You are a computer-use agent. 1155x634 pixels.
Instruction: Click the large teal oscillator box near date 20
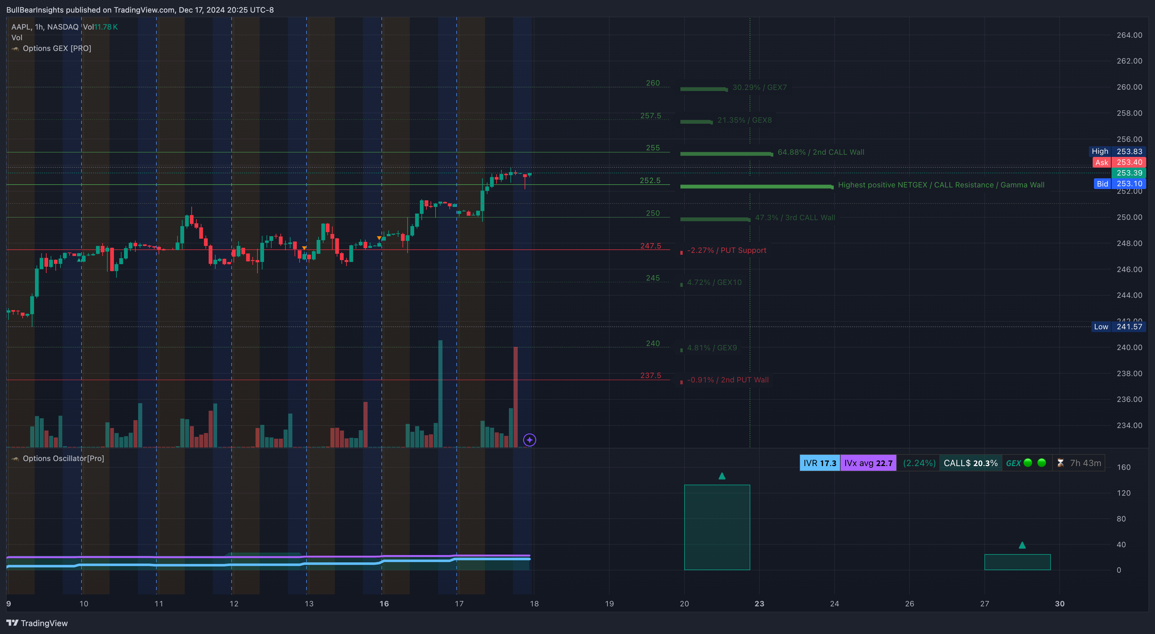[717, 527]
